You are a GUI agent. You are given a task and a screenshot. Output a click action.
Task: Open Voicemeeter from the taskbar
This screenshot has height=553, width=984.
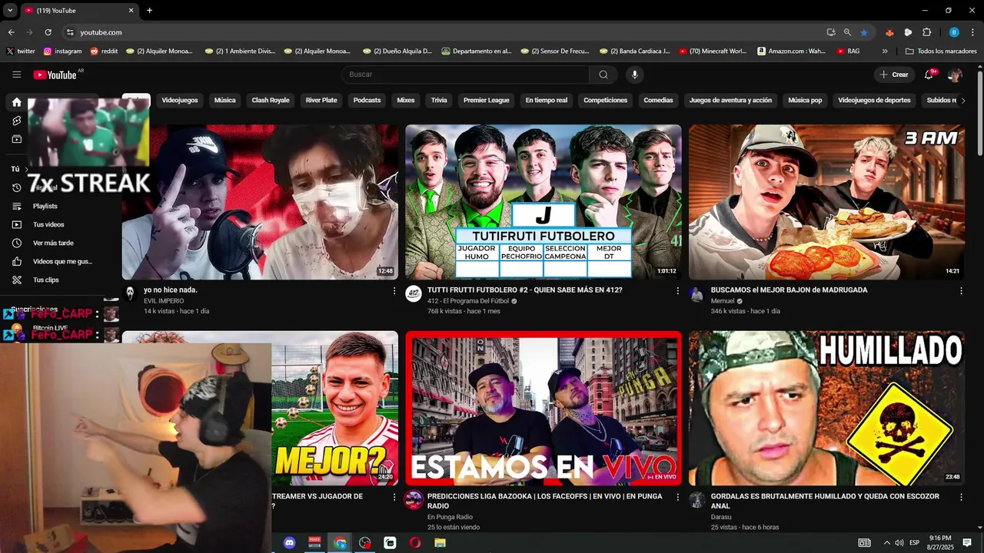pos(314,542)
